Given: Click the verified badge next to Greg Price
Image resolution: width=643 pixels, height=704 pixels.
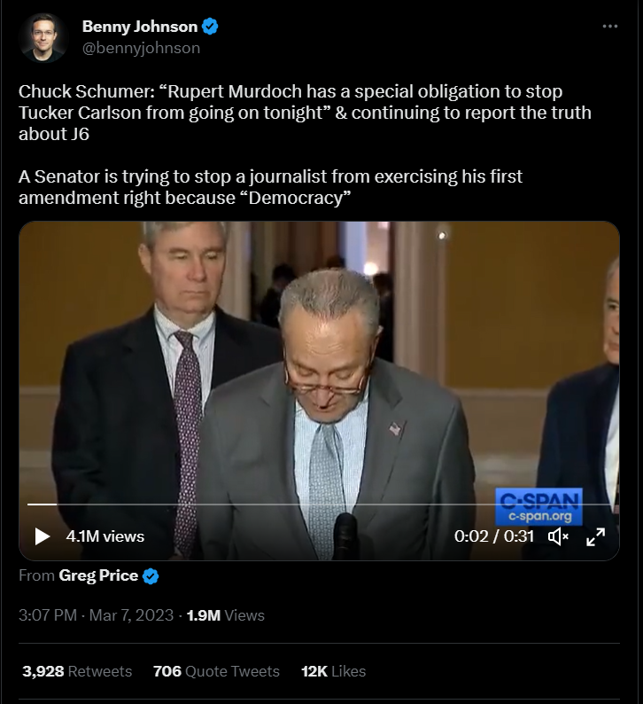Looking at the screenshot, I should click(151, 576).
